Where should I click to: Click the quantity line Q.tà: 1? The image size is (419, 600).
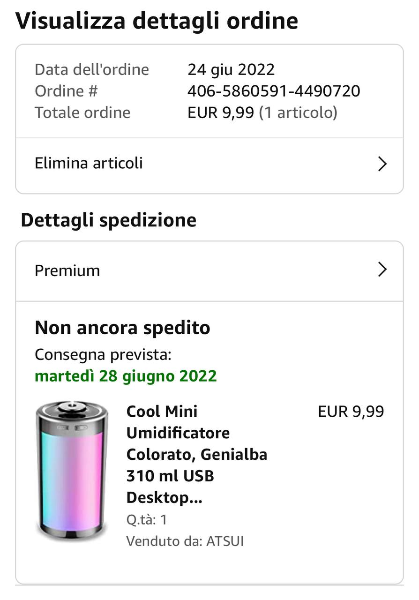pos(147,520)
